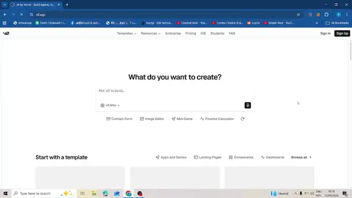This screenshot has width=352, height=198.
Task: Open the Humid weather widget
Action: (x=279, y=193)
